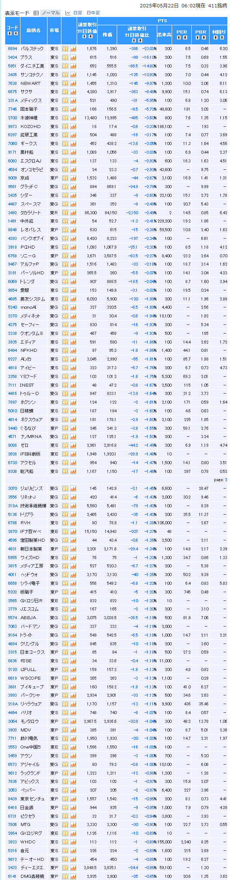The image size is (230, 880).
Task: Open stock code 3492 link
Action: pyautogui.click(x=12, y=212)
